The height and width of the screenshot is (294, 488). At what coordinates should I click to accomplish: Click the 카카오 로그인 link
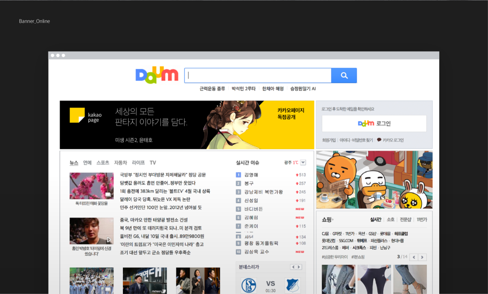point(393,140)
